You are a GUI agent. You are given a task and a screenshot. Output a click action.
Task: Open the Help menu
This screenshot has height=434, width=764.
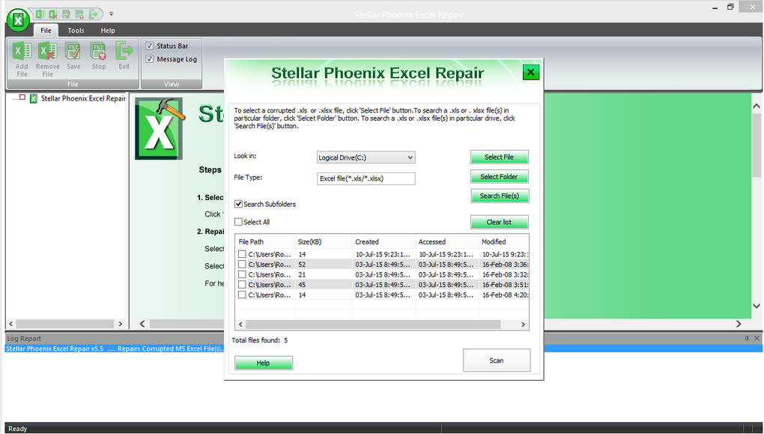click(107, 30)
